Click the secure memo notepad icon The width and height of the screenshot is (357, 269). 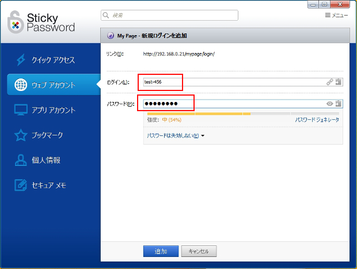(21, 185)
